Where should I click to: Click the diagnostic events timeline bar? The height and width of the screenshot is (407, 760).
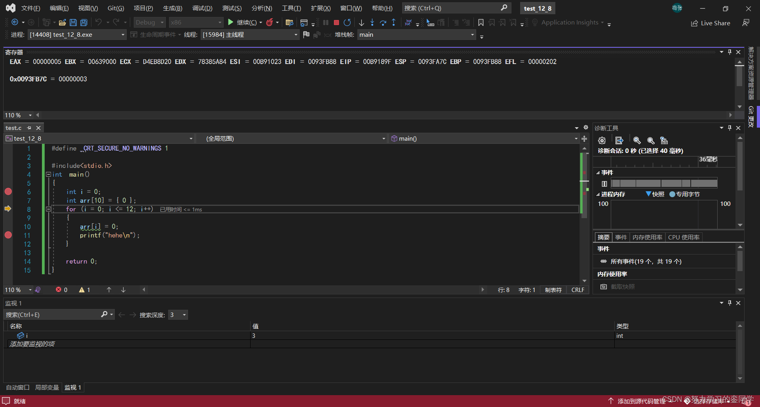664,183
